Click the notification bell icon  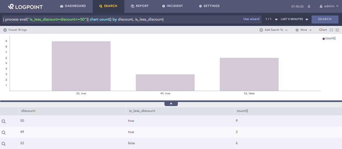coord(309,6)
